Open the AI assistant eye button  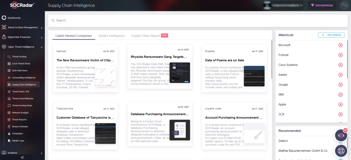pyautogui.click(x=341, y=135)
